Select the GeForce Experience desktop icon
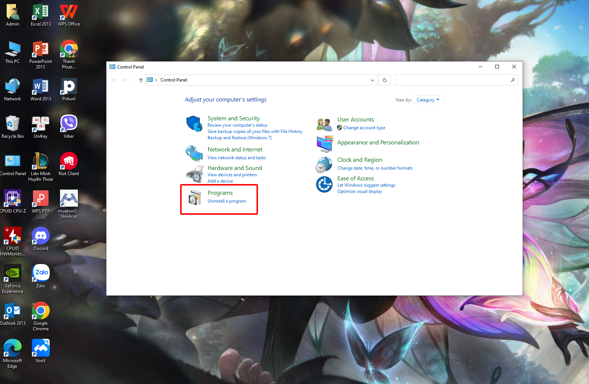Viewport: 589px width, 384px height. pos(13,279)
